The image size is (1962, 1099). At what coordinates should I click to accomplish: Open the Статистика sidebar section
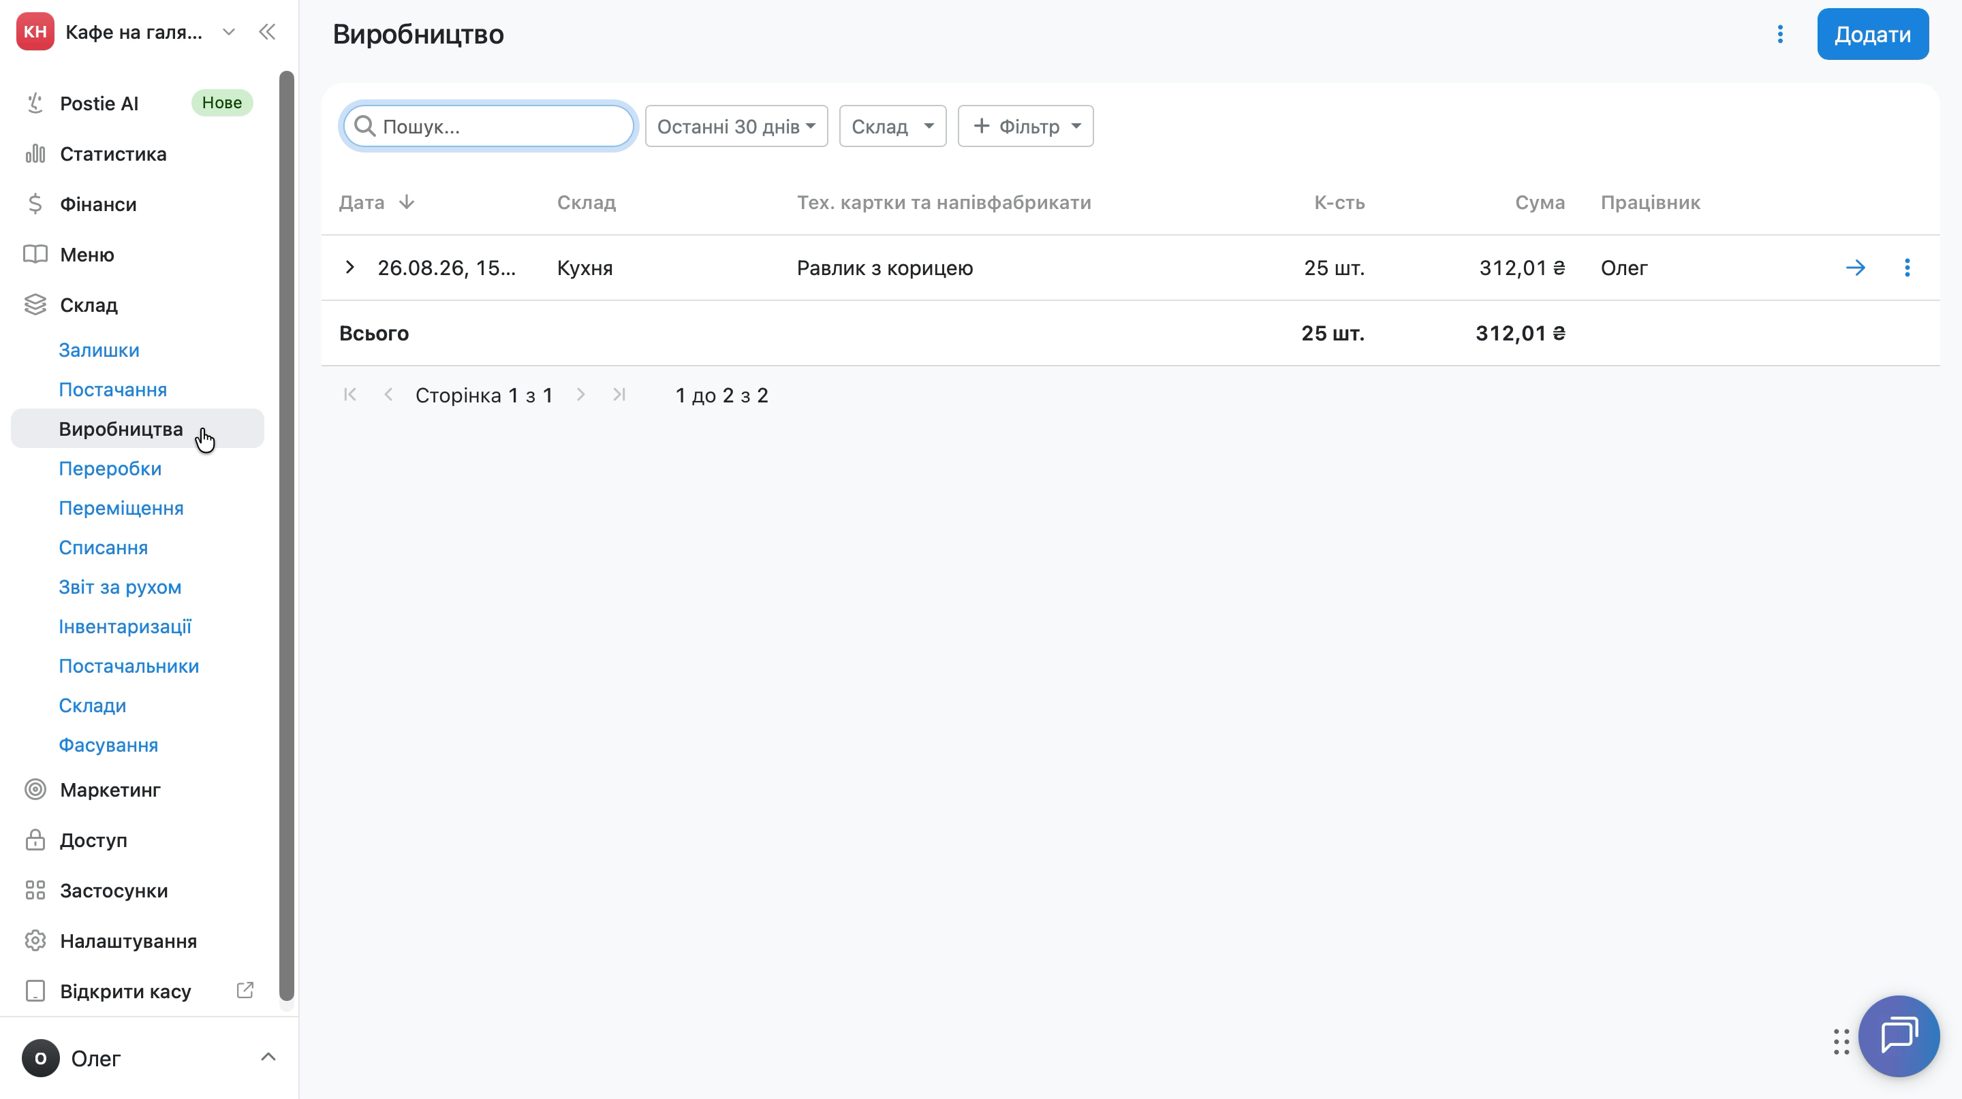point(112,154)
